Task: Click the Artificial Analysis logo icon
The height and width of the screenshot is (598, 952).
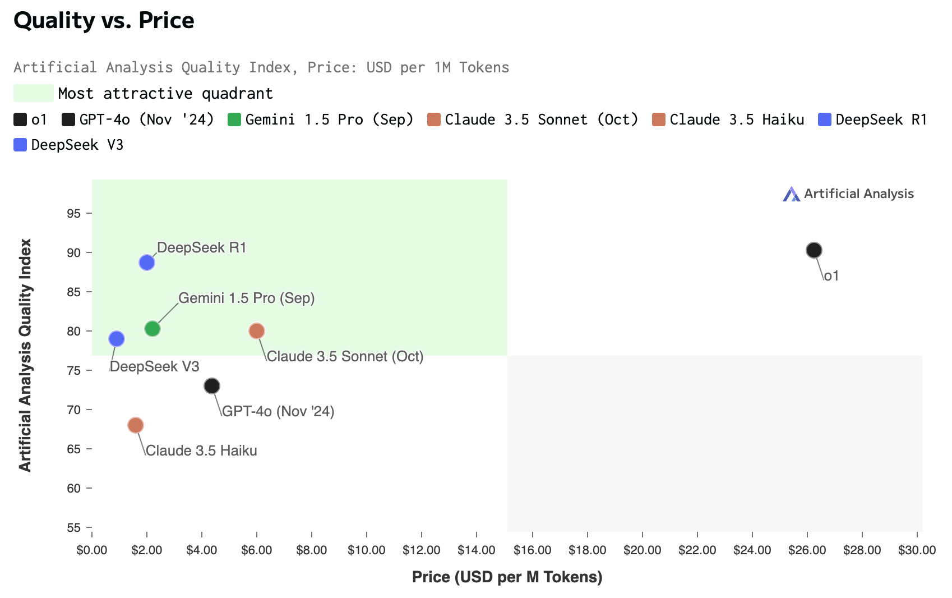Action: [x=791, y=194]
